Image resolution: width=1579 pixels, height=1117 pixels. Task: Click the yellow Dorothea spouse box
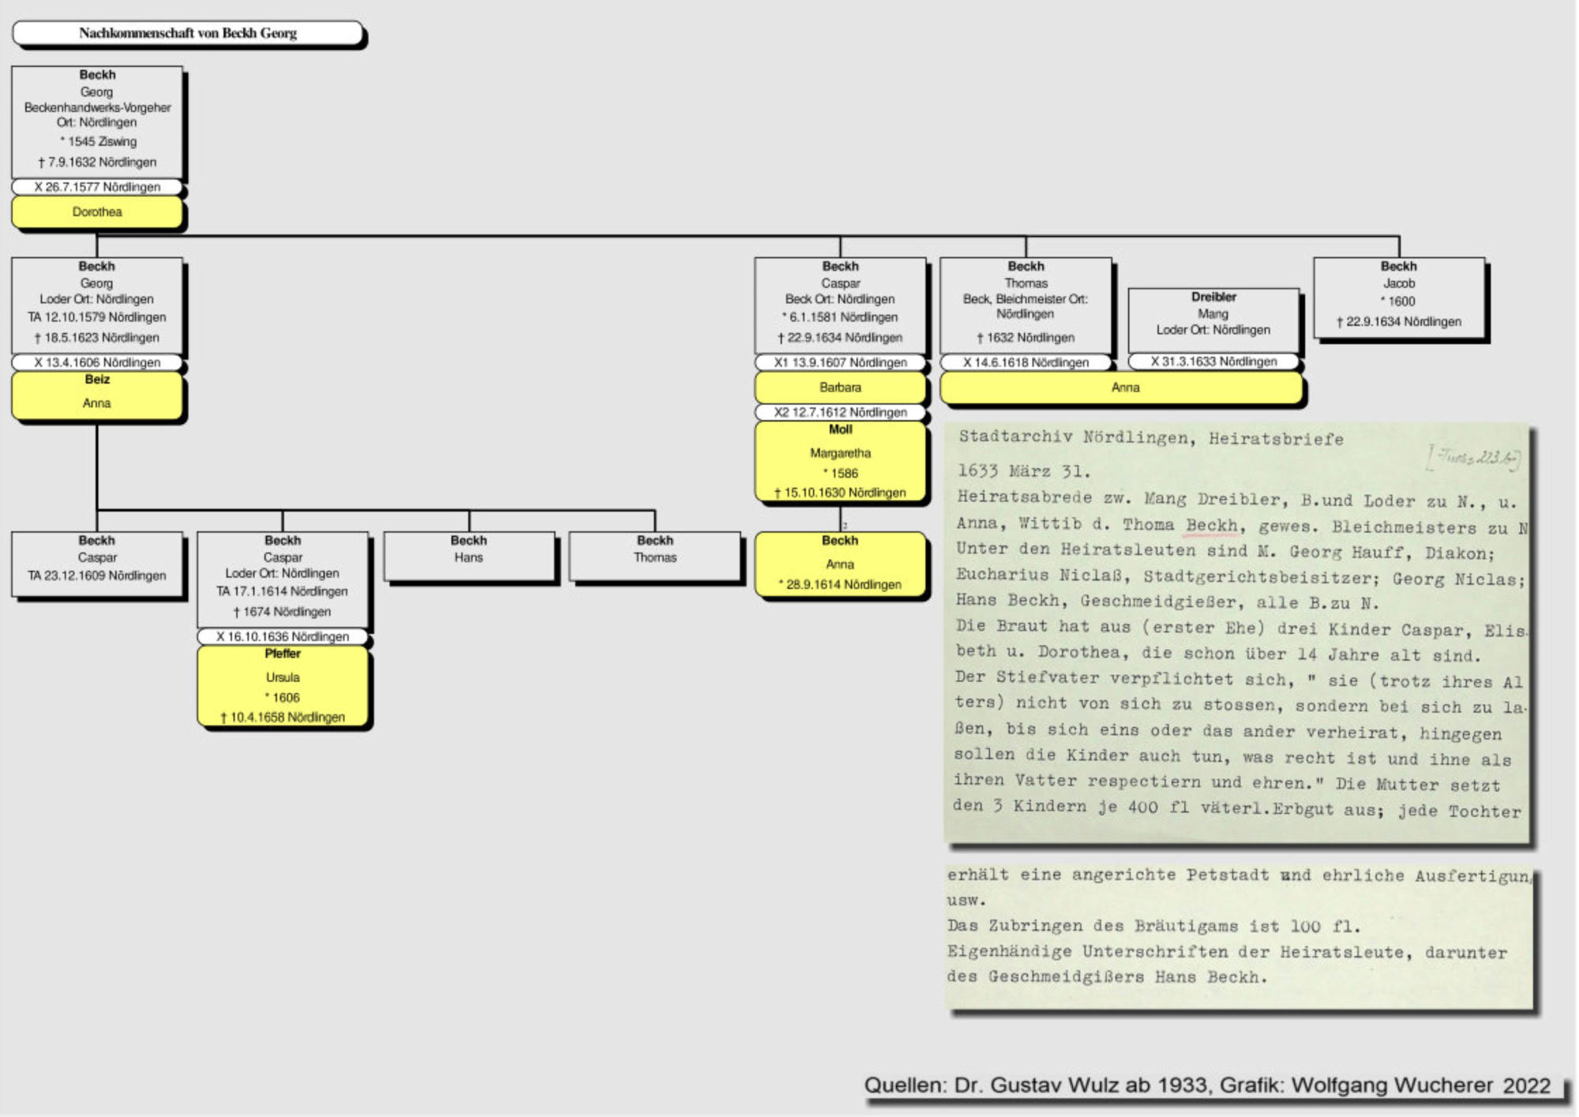97,212
